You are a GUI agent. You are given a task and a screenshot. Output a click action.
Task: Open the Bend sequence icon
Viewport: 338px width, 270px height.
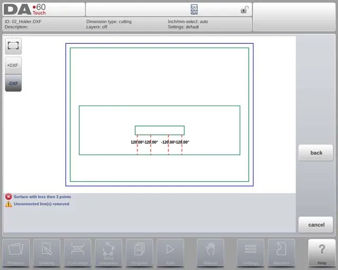(x=108, y=253)
